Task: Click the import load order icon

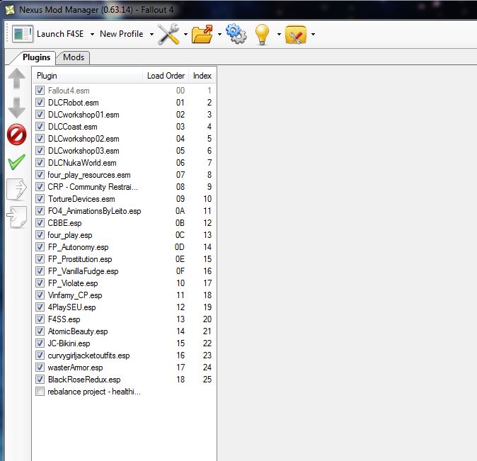Action: click(x=16, y=217)
